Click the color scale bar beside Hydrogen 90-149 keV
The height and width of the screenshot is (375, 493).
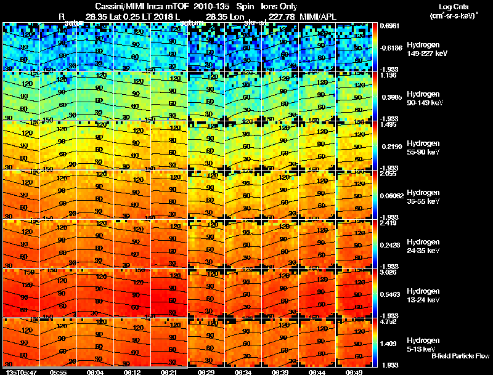click(x=375, y=97)
